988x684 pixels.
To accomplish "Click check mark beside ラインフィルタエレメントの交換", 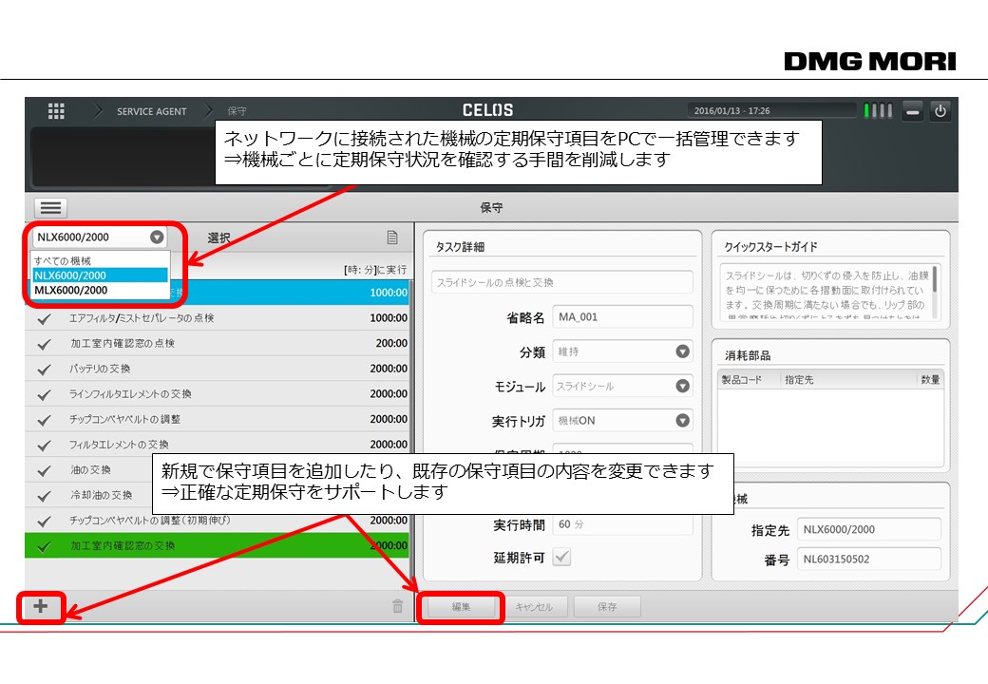I will pyautogui.click(x=44, y=394).
